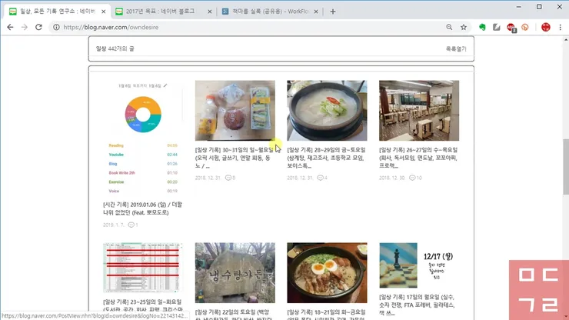Click the date 2018. 12. 30. under office post

[x=391, y=178]
